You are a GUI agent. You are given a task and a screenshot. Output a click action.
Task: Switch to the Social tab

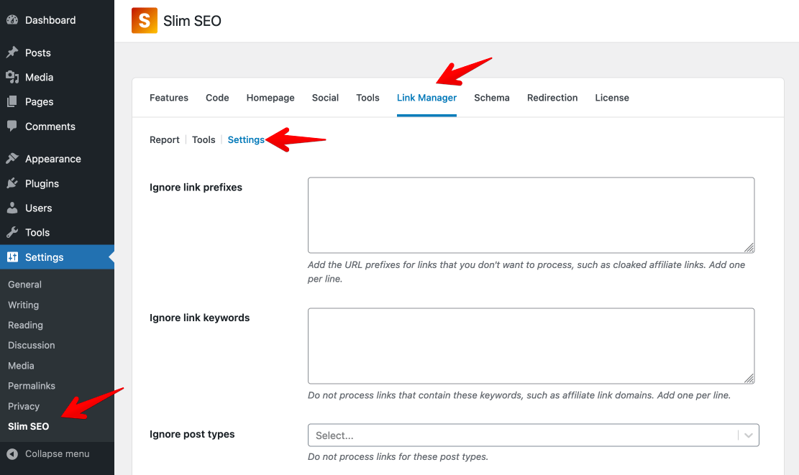tap(325, 98)
